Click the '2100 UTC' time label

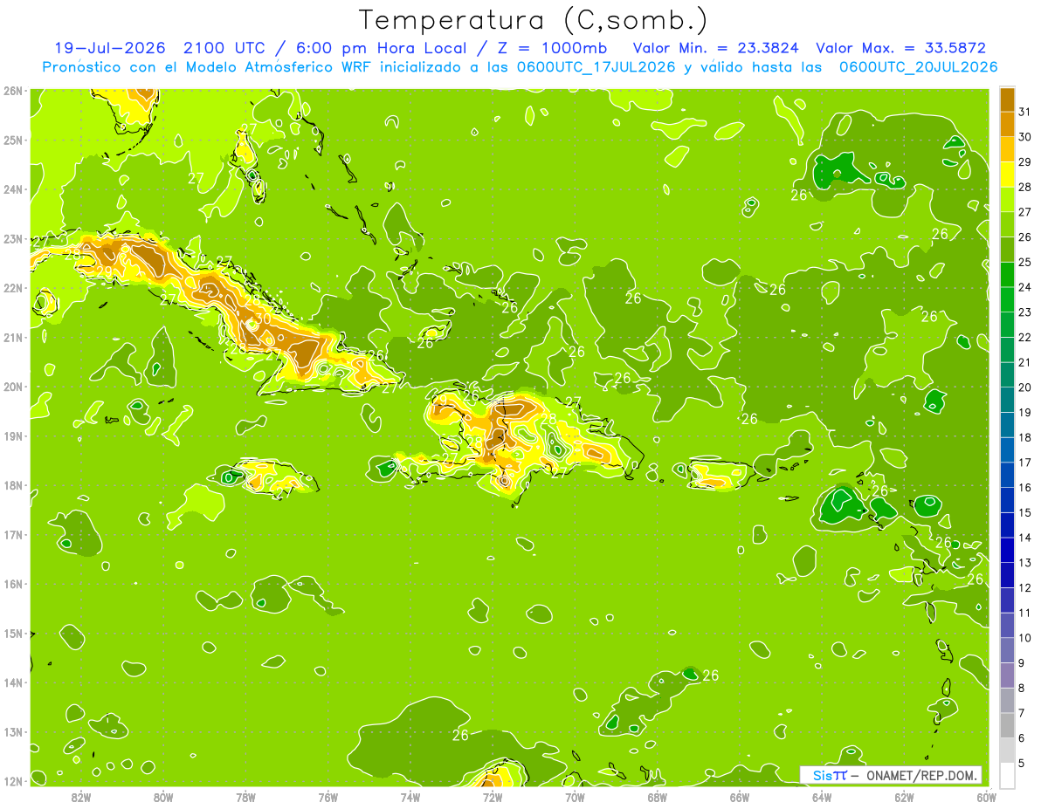(x=224, y=48)
